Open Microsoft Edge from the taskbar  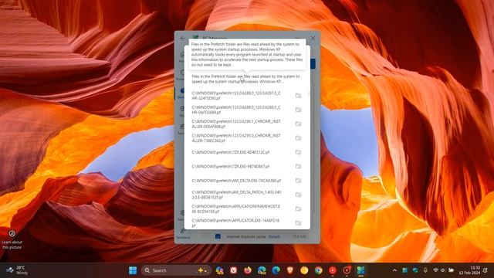(x=276, y=270)
